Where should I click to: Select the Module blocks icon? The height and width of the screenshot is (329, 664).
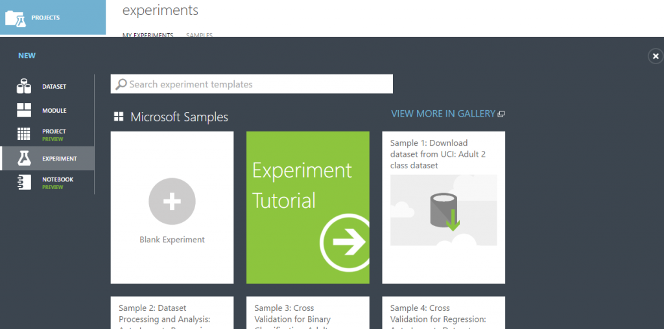click(x=24, y=110)
